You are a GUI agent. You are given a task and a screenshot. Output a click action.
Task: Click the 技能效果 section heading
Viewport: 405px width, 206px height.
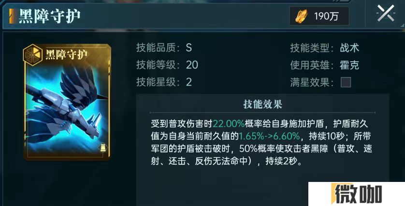click(262, 104)
